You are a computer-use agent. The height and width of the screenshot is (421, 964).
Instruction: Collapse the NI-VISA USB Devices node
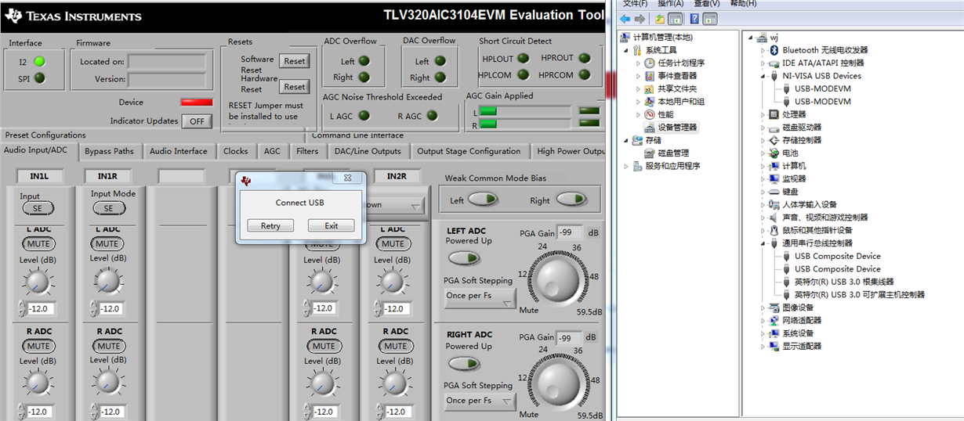(x=763, y=76)
